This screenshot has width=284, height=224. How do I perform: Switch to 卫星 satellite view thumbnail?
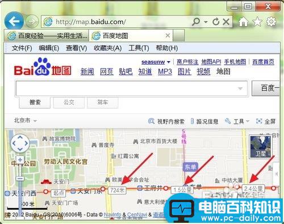point(261,147)
